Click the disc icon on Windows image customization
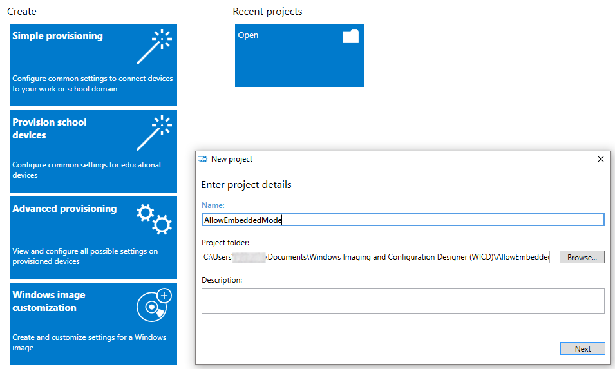The width and height of the screenshot is (615, 369). (x=154, y=305)
